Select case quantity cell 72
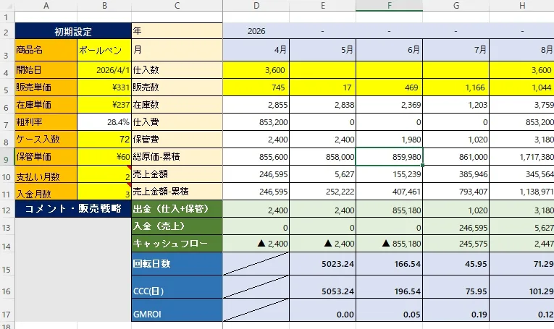The height and width of the screenshot is (329, 554). [104, 140]
